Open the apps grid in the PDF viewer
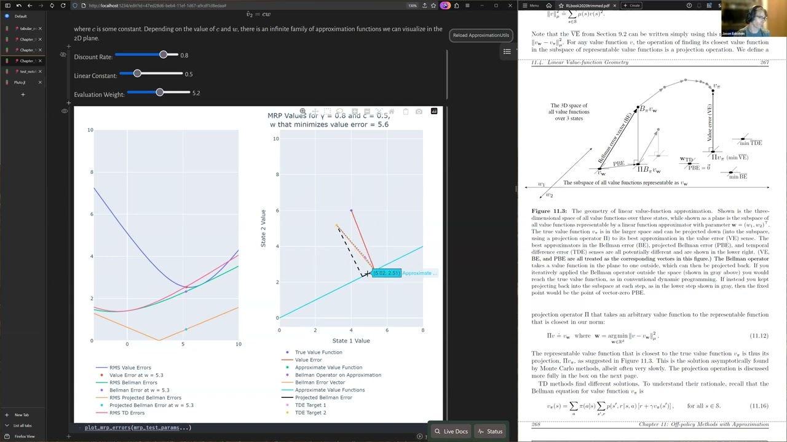The height and width of the screenshot is (442, 787). point(709,6)
